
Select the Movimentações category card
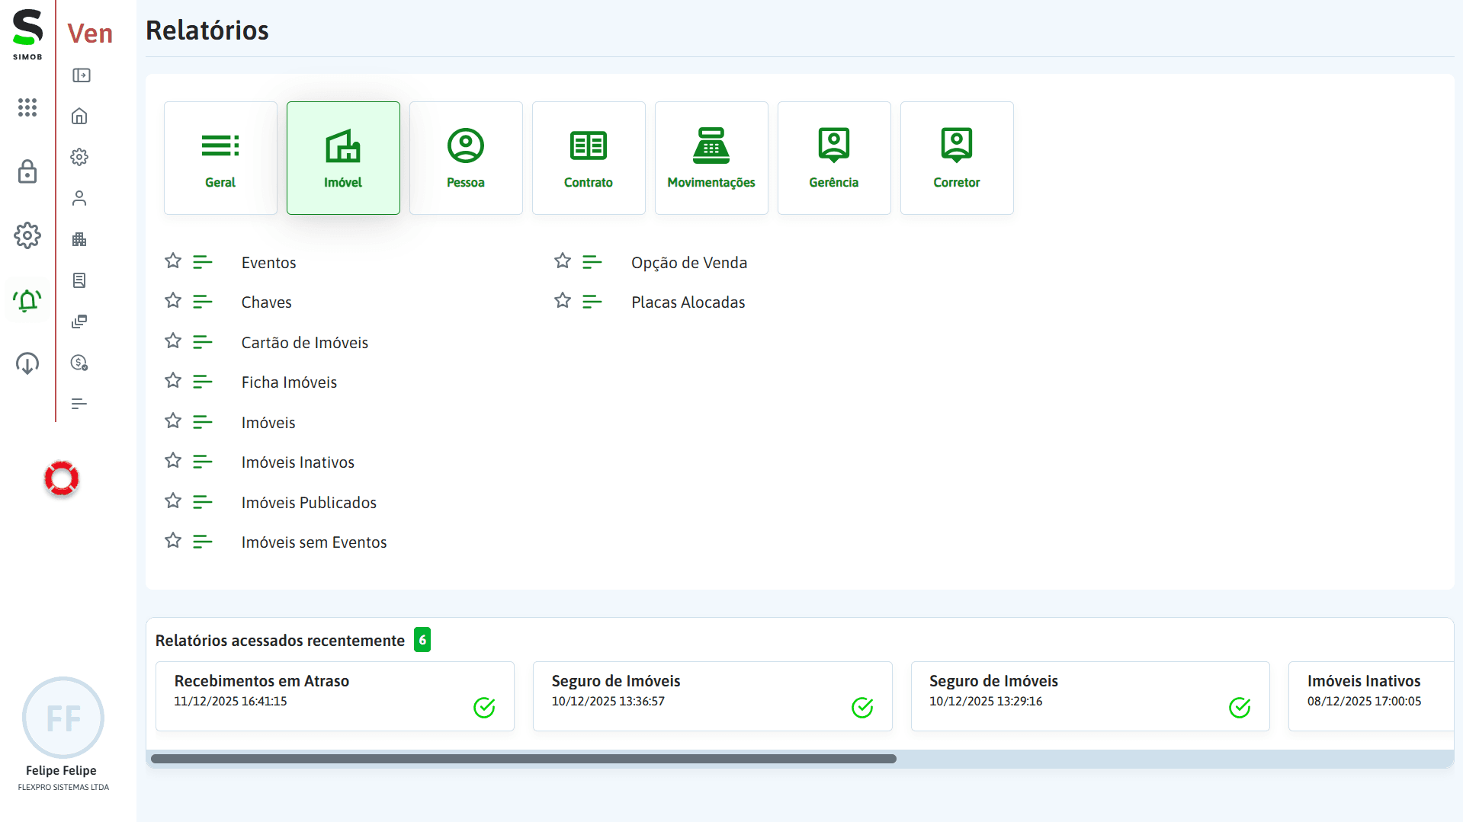coord(711,158)
